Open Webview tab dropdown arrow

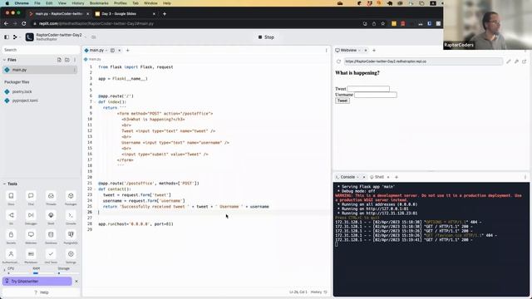point(359,50)
